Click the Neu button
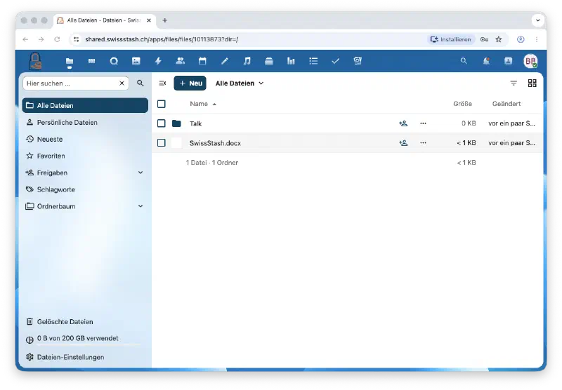Image resolution: width=562 pixels, height=390 pixels. pos(190,83)
